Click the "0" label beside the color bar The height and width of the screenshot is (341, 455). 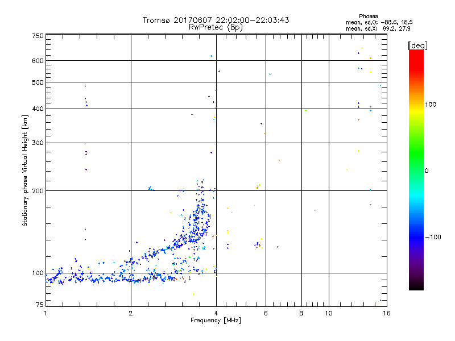coord(427,171)
